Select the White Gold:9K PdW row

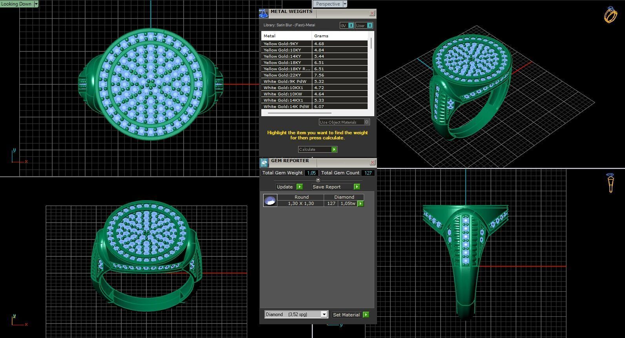pos(314,81)
